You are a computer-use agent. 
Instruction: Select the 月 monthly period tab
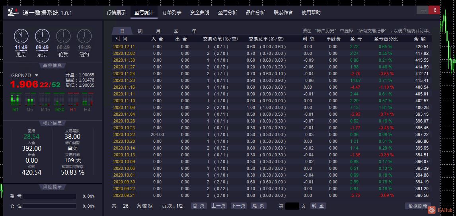point(158,31)
